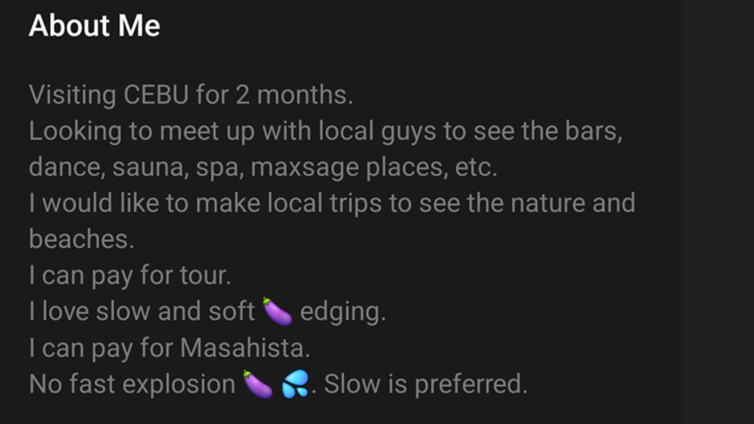Click the line Visiting CEBU for 2 months
Image resolution: width=754 pixels, height=424 pixels.
pos(191,95)
